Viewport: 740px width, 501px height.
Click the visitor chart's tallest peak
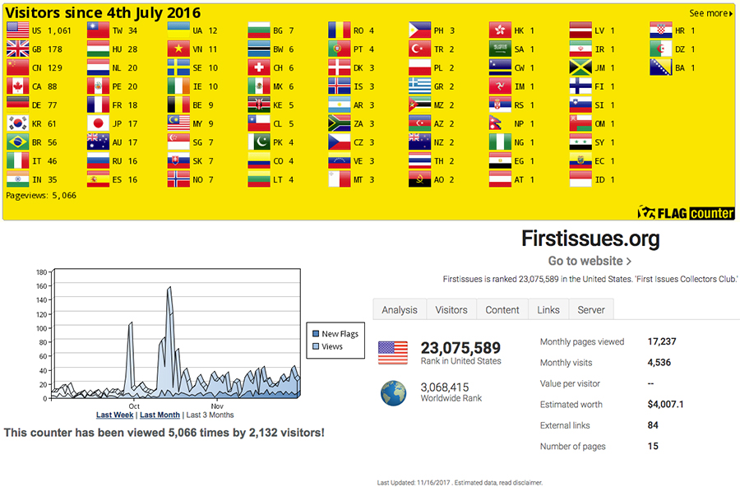(169, 289)
